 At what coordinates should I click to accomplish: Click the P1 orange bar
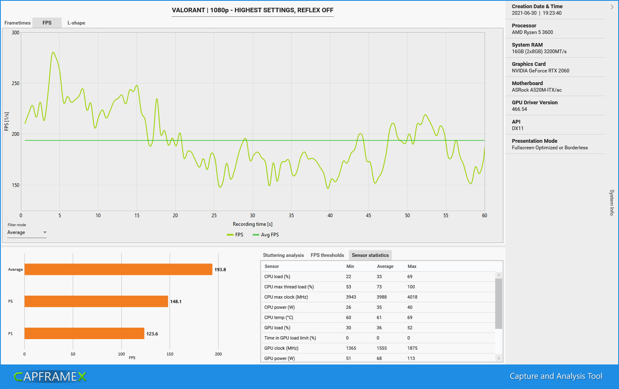[85, 333]
